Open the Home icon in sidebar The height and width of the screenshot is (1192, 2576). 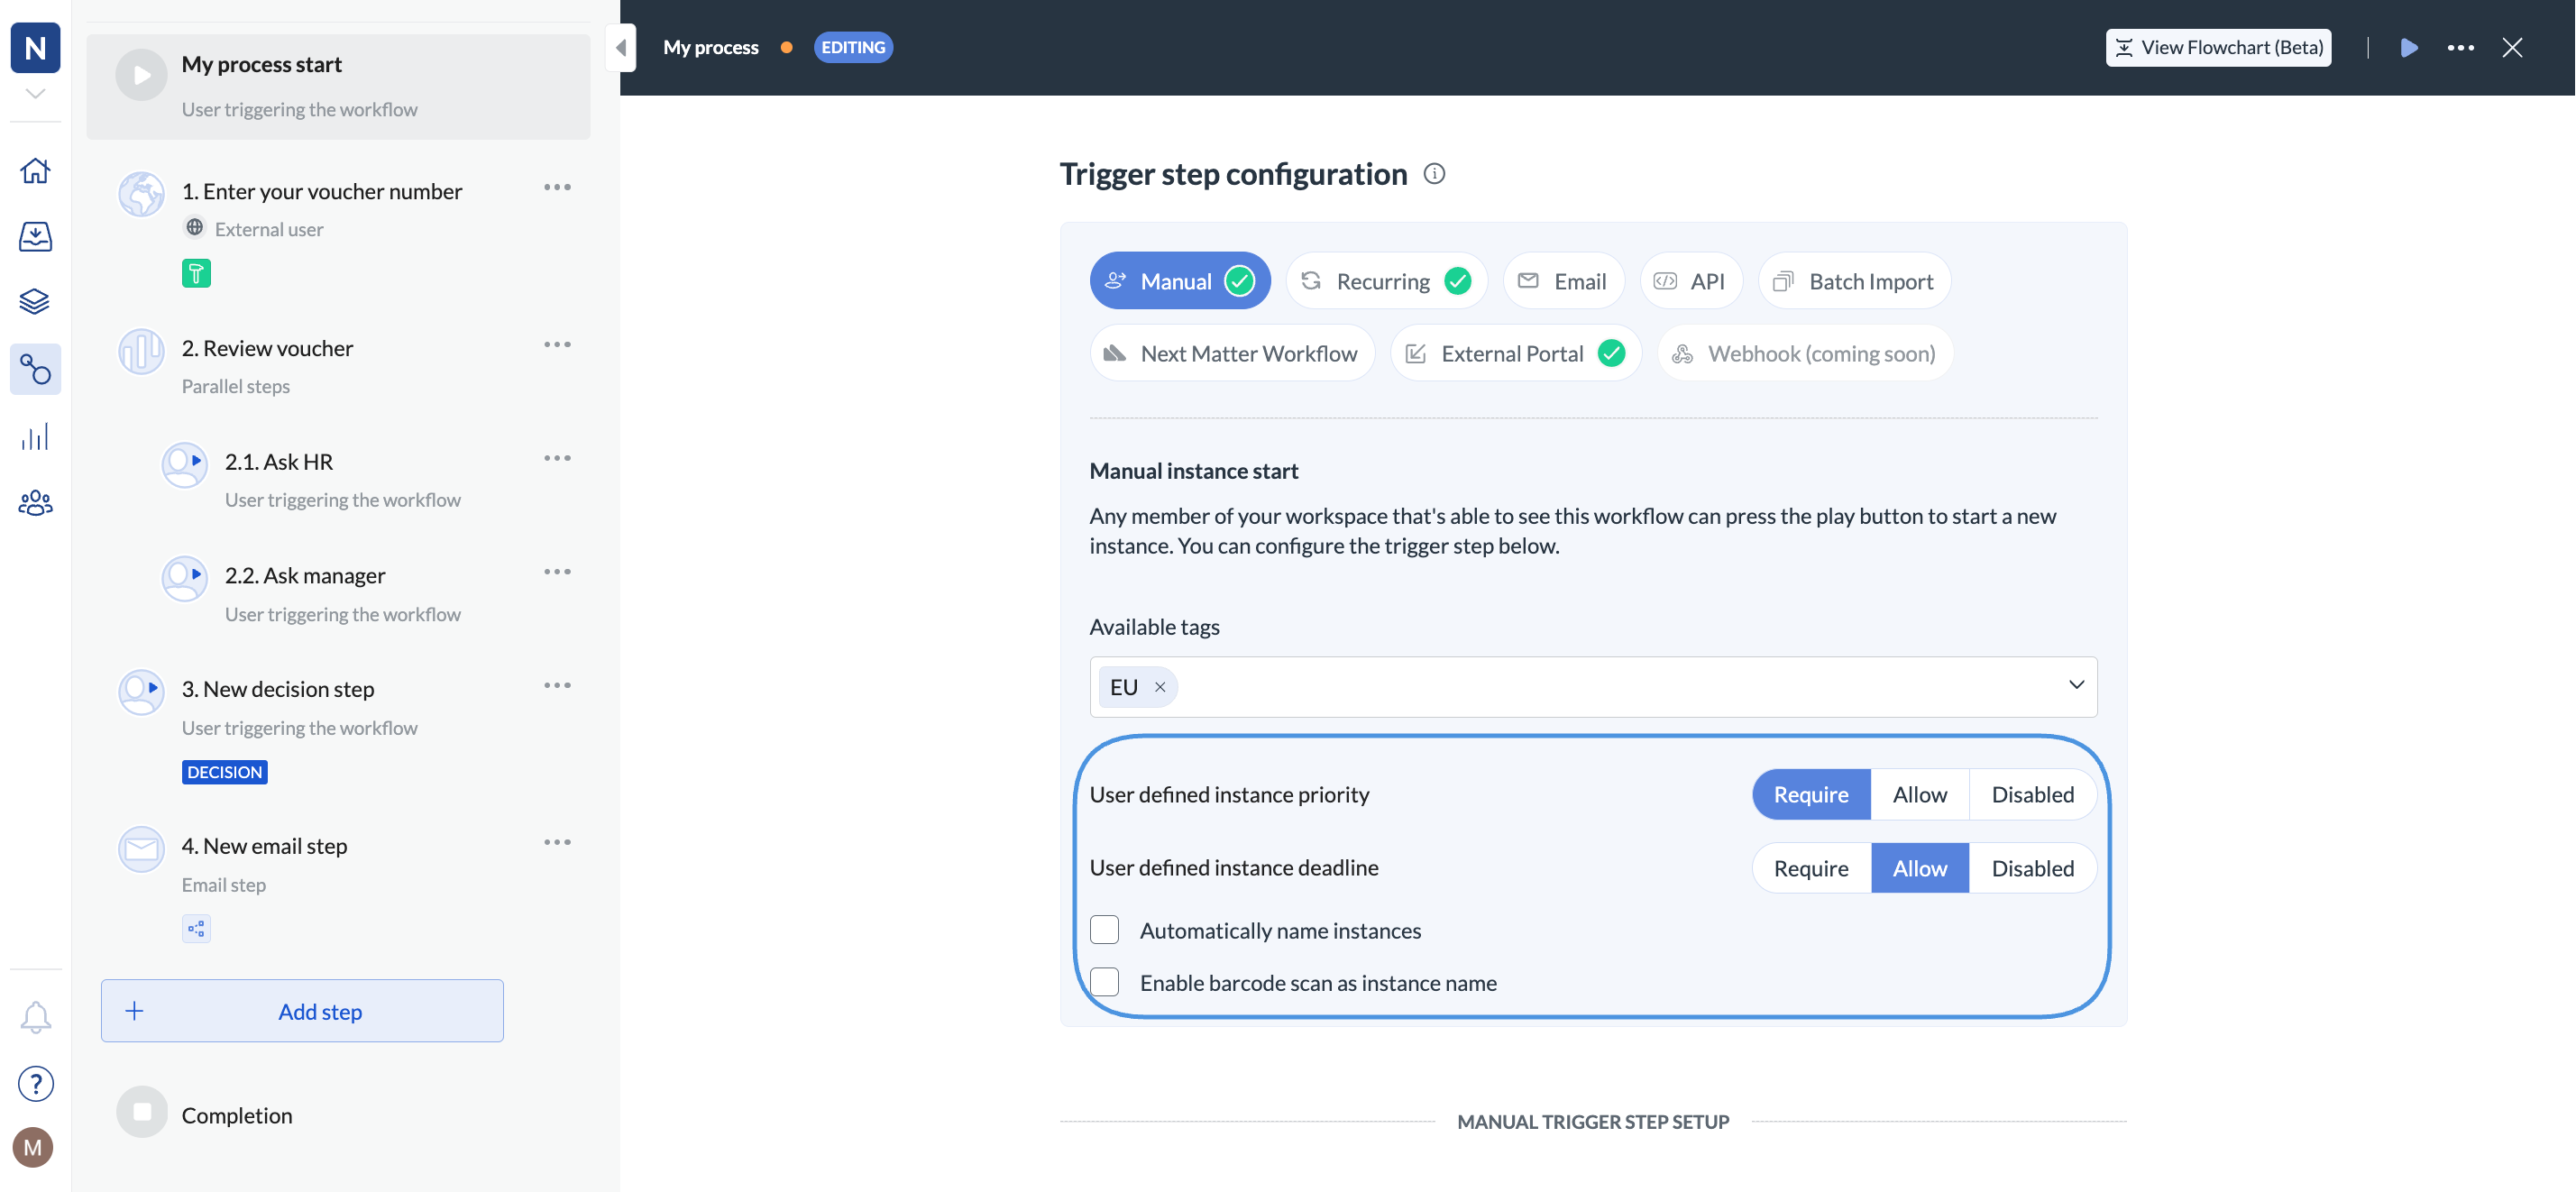pyautogui.click(x=35, y=170)
